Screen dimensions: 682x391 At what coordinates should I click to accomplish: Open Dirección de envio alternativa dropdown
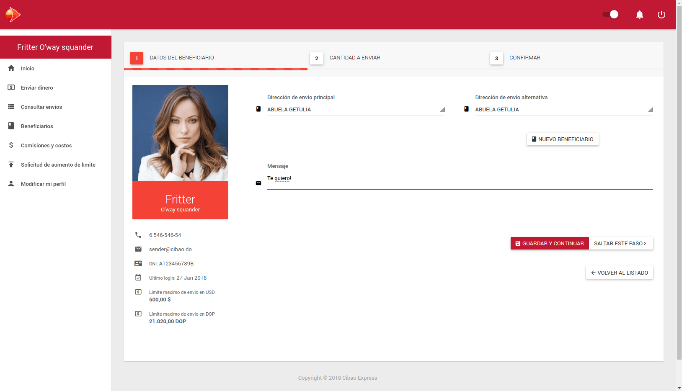(564, 109)
